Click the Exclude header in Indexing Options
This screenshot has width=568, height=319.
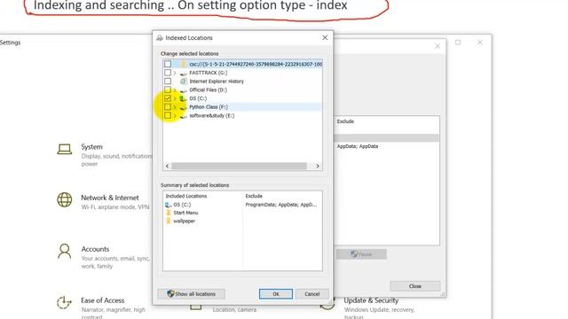click(x=345, y=121)
